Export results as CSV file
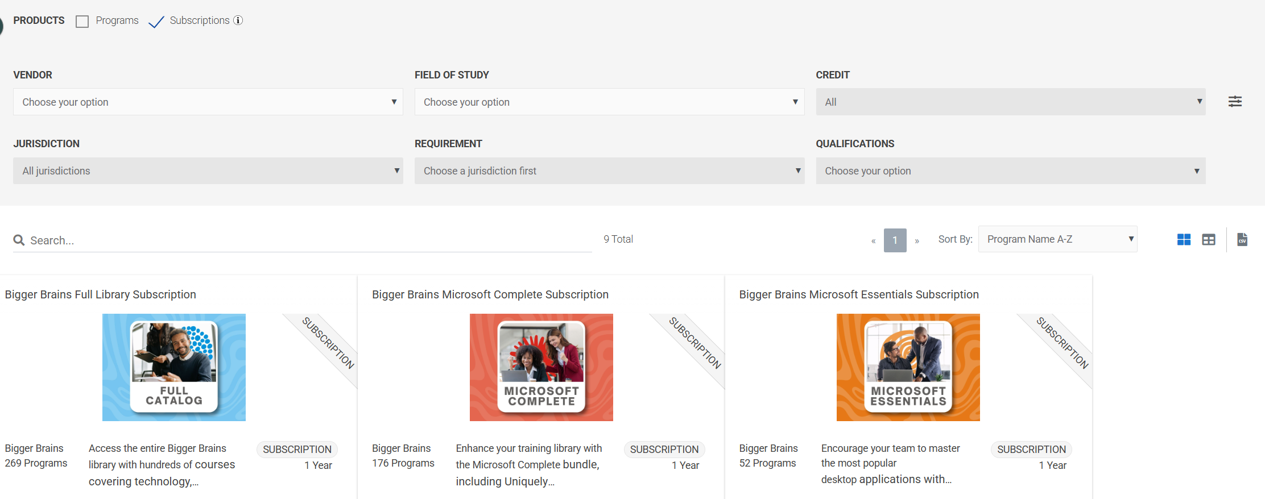The height and width of the screenshot is (499, 1265). point(1242,240)
